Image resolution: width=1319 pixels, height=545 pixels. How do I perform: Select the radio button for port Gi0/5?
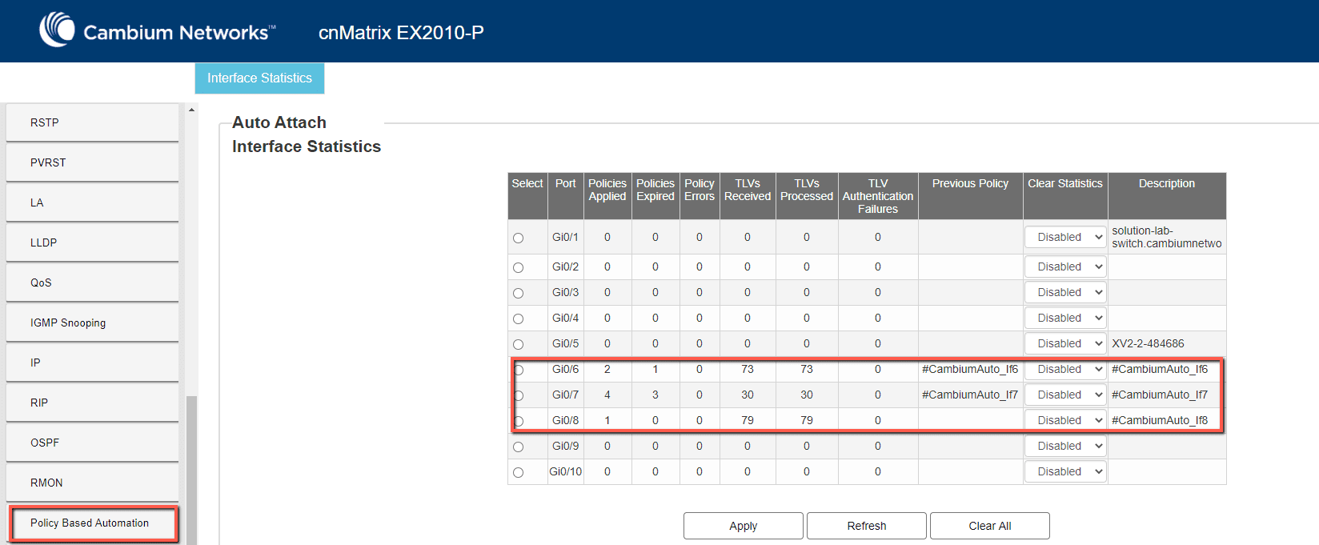(519, 344)
